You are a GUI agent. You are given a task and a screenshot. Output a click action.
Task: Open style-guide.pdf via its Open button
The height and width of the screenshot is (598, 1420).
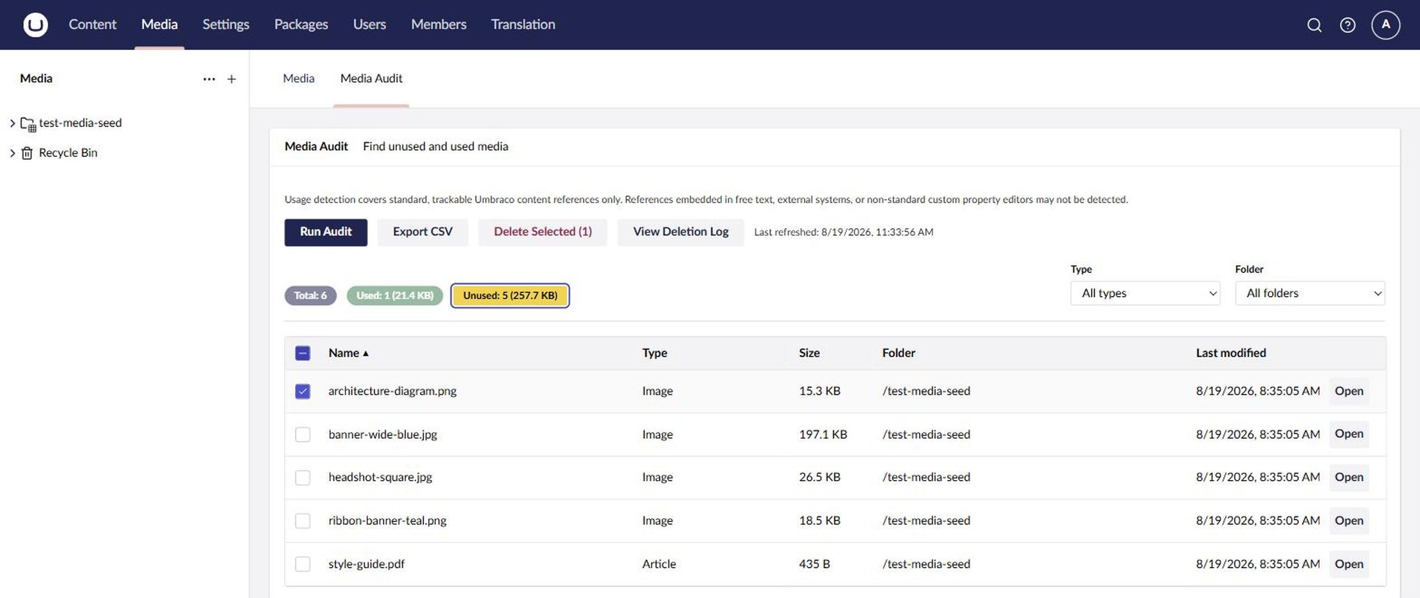1349,564
